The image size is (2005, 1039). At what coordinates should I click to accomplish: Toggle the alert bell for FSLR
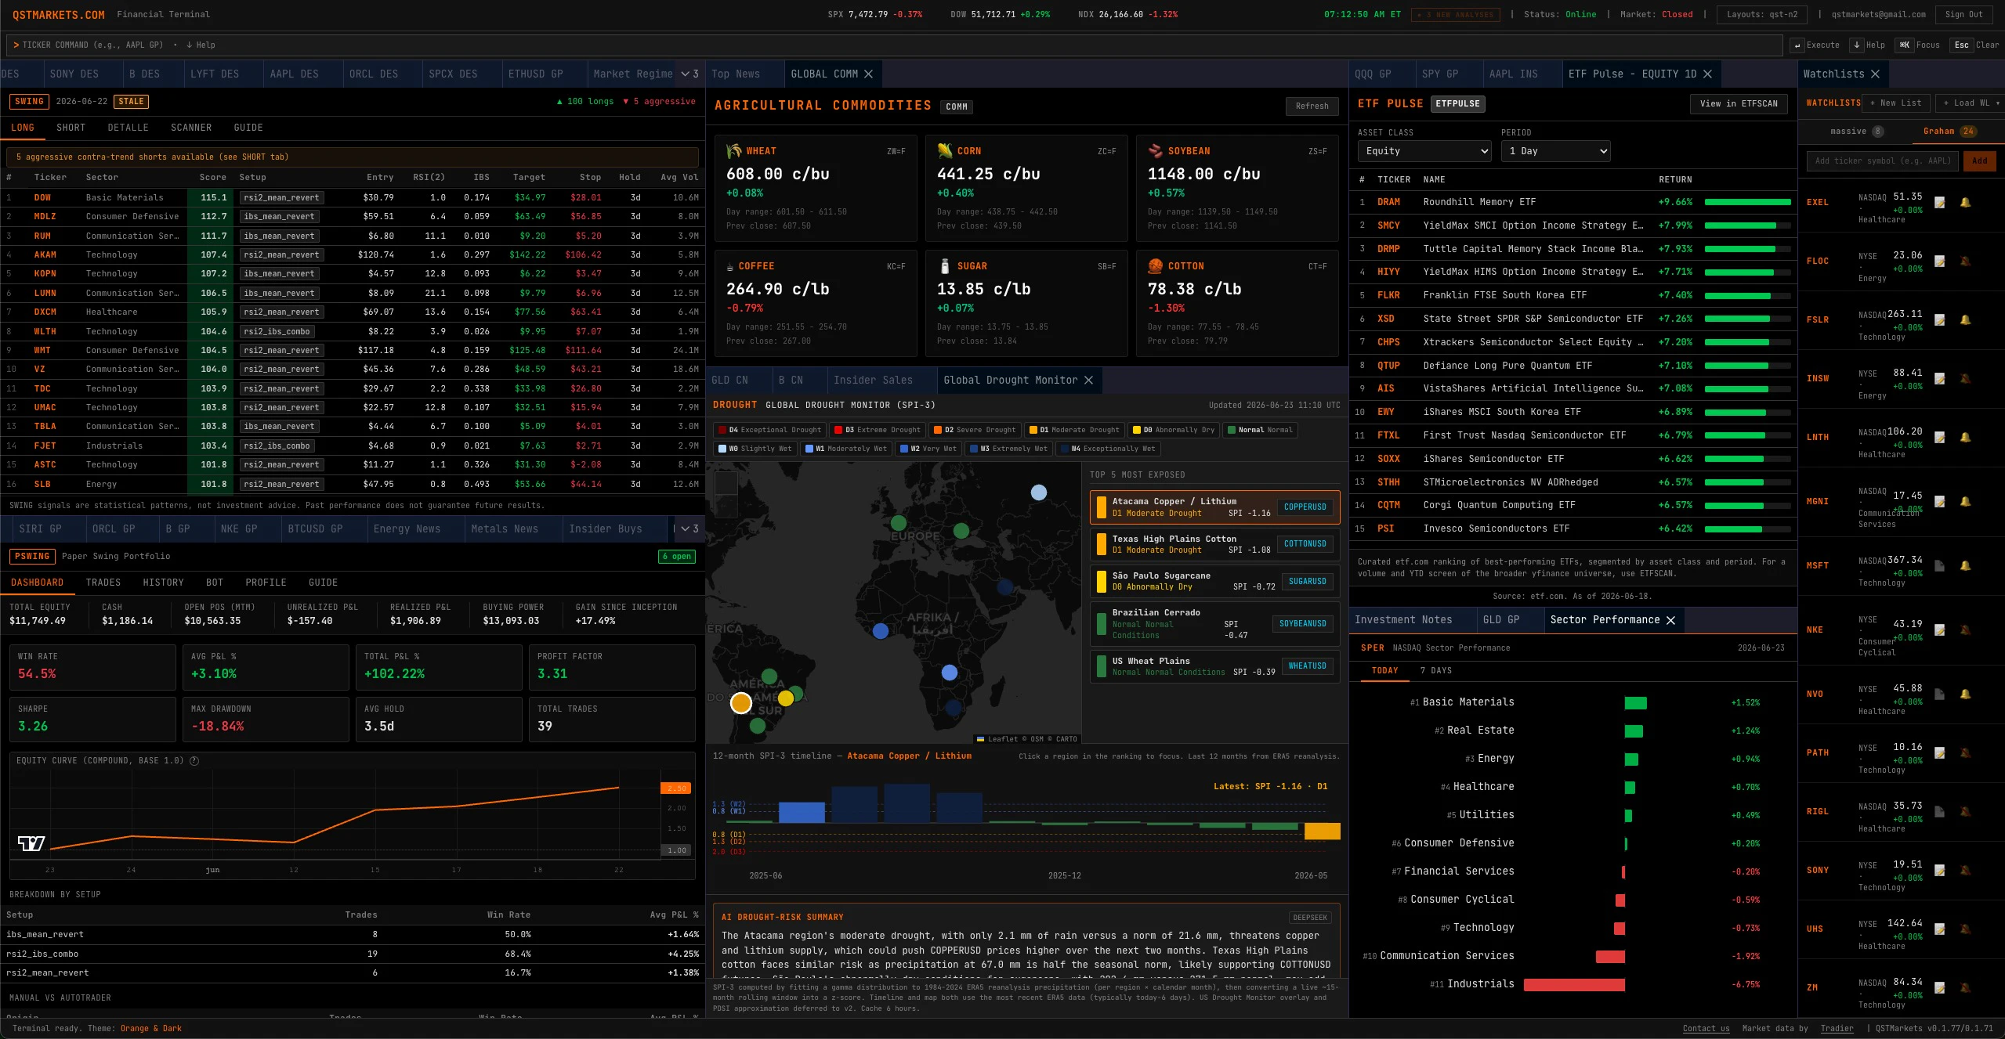click(x=1965, y=320)
